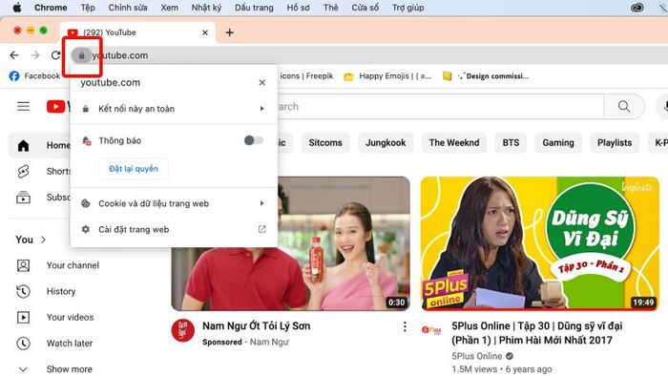
Task: Open Subscriptions icon in sidebar
Action: 23,198
